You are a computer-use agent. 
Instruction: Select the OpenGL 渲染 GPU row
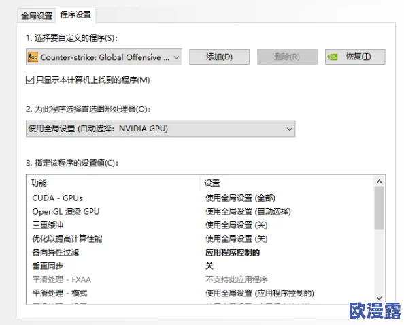coord(200,212)
